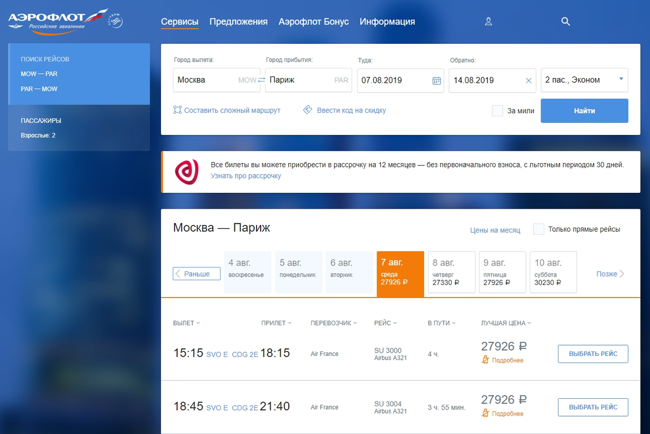Select the 4 авг. воскресенье tab
Screen dimensions: 650x434
[x=248, y=272]
